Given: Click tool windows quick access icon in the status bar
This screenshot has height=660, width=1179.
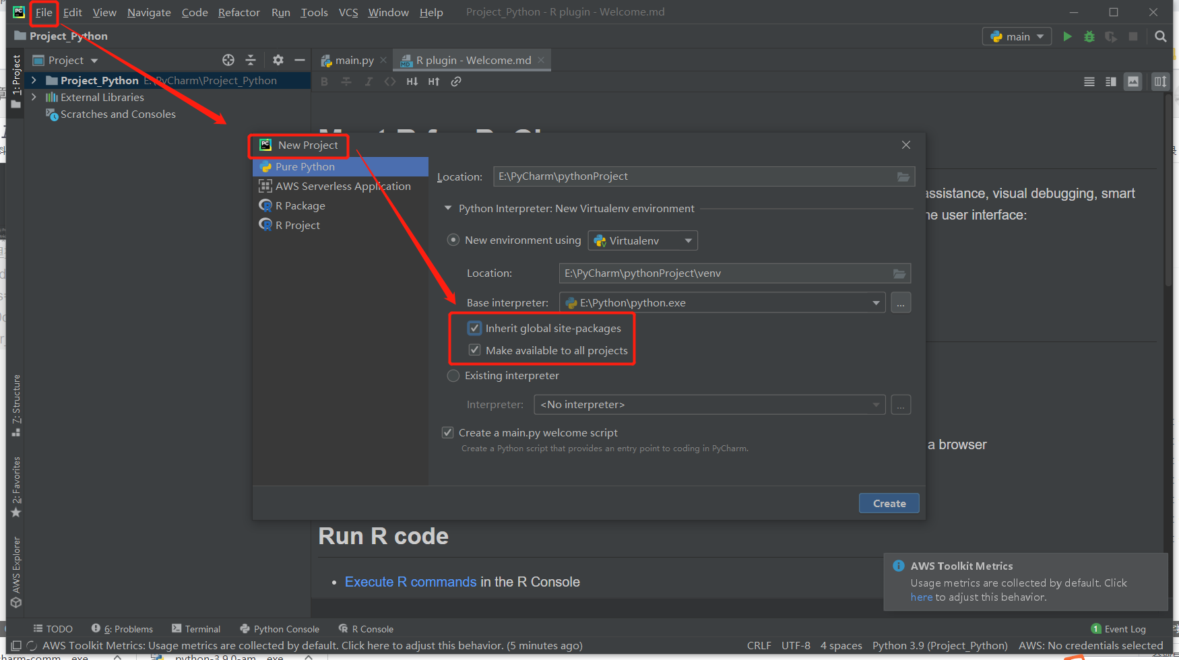Looking at the screenshot, I should (x=16, y=645).
